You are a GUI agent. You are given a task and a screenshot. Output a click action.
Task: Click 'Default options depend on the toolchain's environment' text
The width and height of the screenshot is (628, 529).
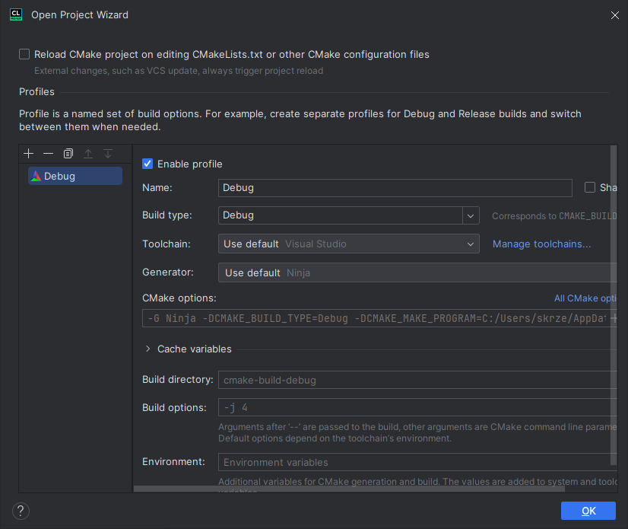pos(335,438)
